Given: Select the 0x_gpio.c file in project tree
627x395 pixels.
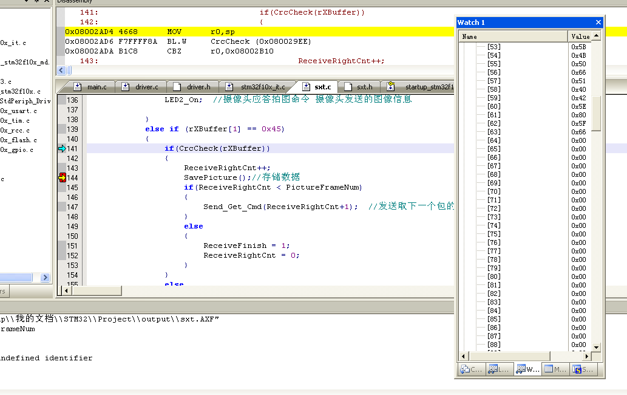Looking at the screenshot, I should [x=17, y=149].
